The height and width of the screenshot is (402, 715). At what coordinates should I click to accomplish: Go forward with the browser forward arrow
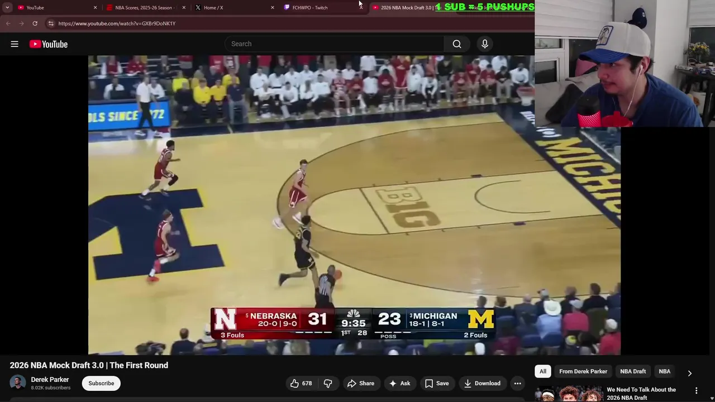pyautogui.click(x=21, y=23)
